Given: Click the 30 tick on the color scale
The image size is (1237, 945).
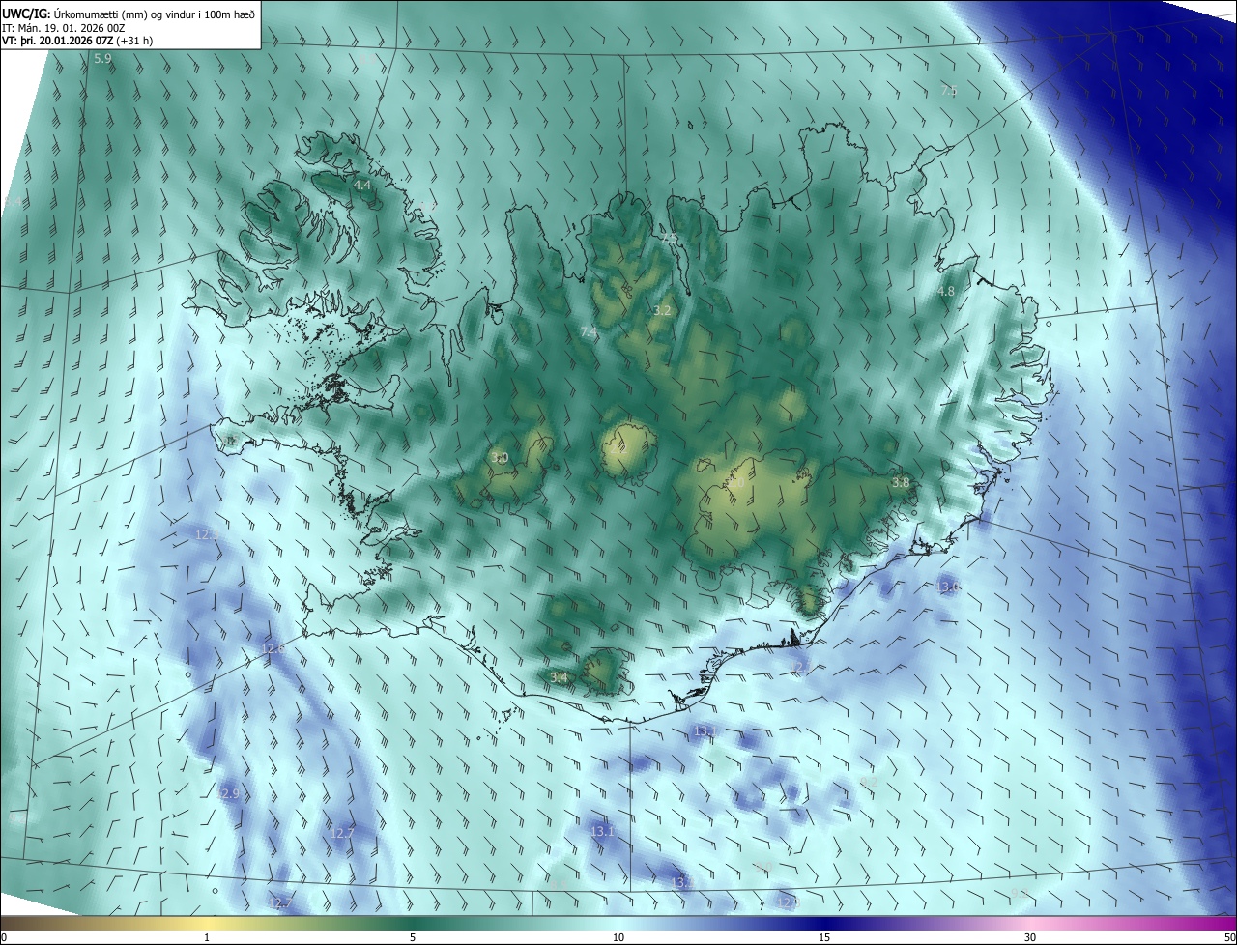Looking at the screenshot, I should click(x=1030, y=937).
